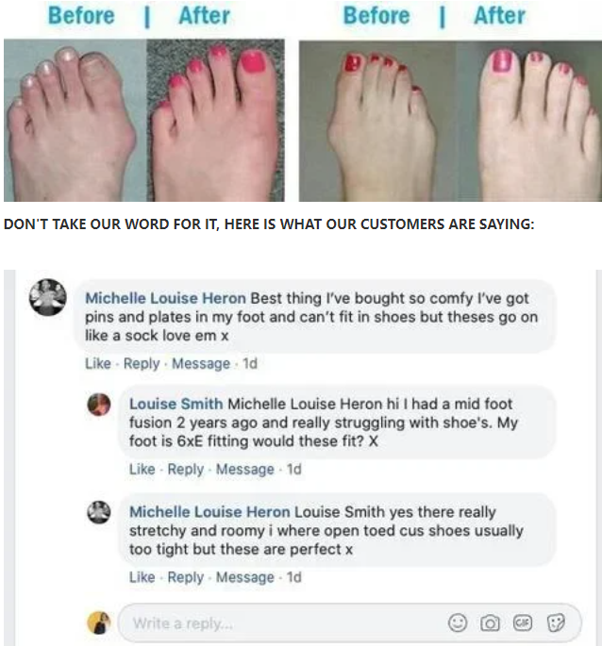Like Louise Smith's comment
The height and width of the screenshot is (646, 602).
142,469
